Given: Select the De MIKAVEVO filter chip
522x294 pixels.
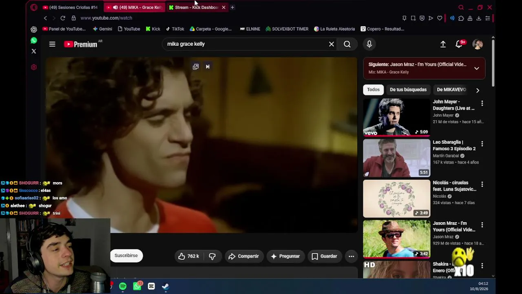Looking at the screenshot, I should click(451, 90).
